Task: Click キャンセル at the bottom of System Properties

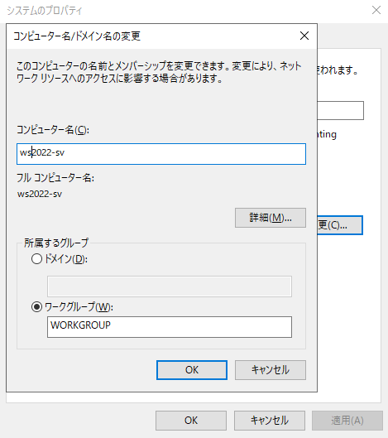Action: click(270, 421)
